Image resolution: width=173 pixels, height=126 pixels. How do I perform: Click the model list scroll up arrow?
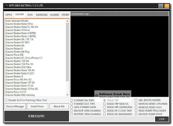68,21
